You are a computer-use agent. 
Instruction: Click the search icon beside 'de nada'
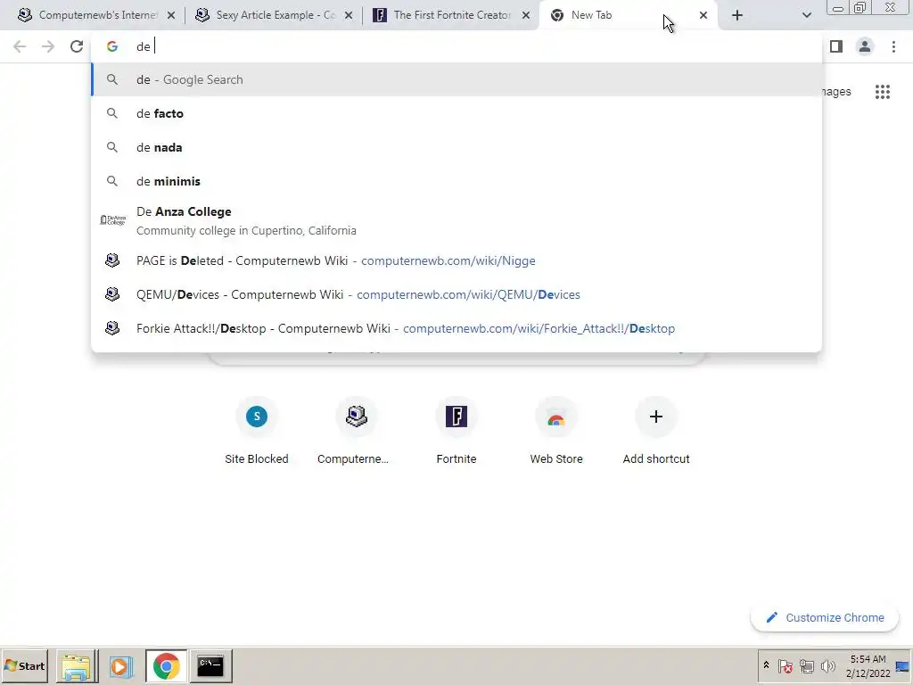pos(112,147)
